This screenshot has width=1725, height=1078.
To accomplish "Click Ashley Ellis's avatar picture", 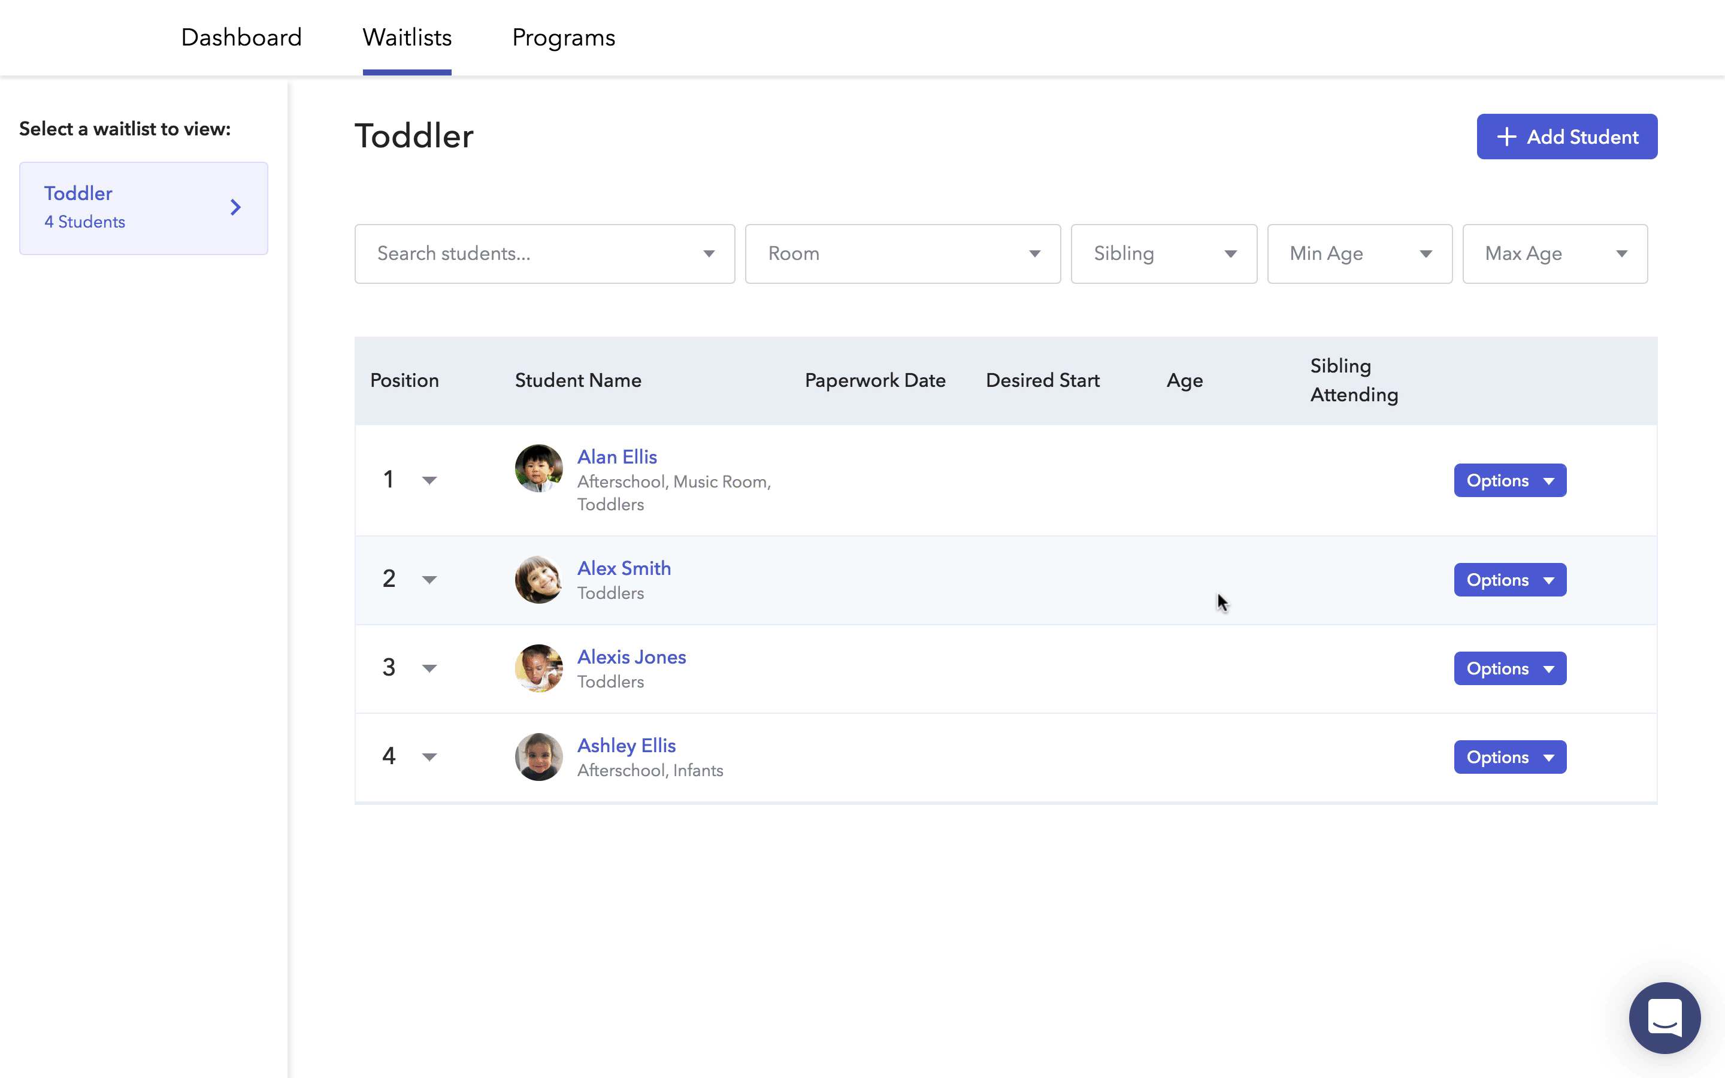I will click(x=538, y=756).
